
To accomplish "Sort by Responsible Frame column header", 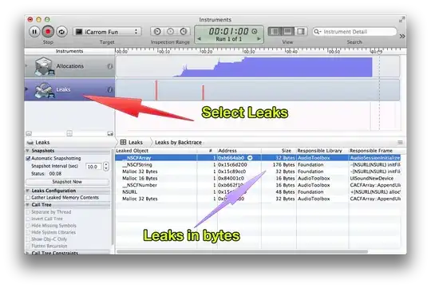I will pos(375,151).
